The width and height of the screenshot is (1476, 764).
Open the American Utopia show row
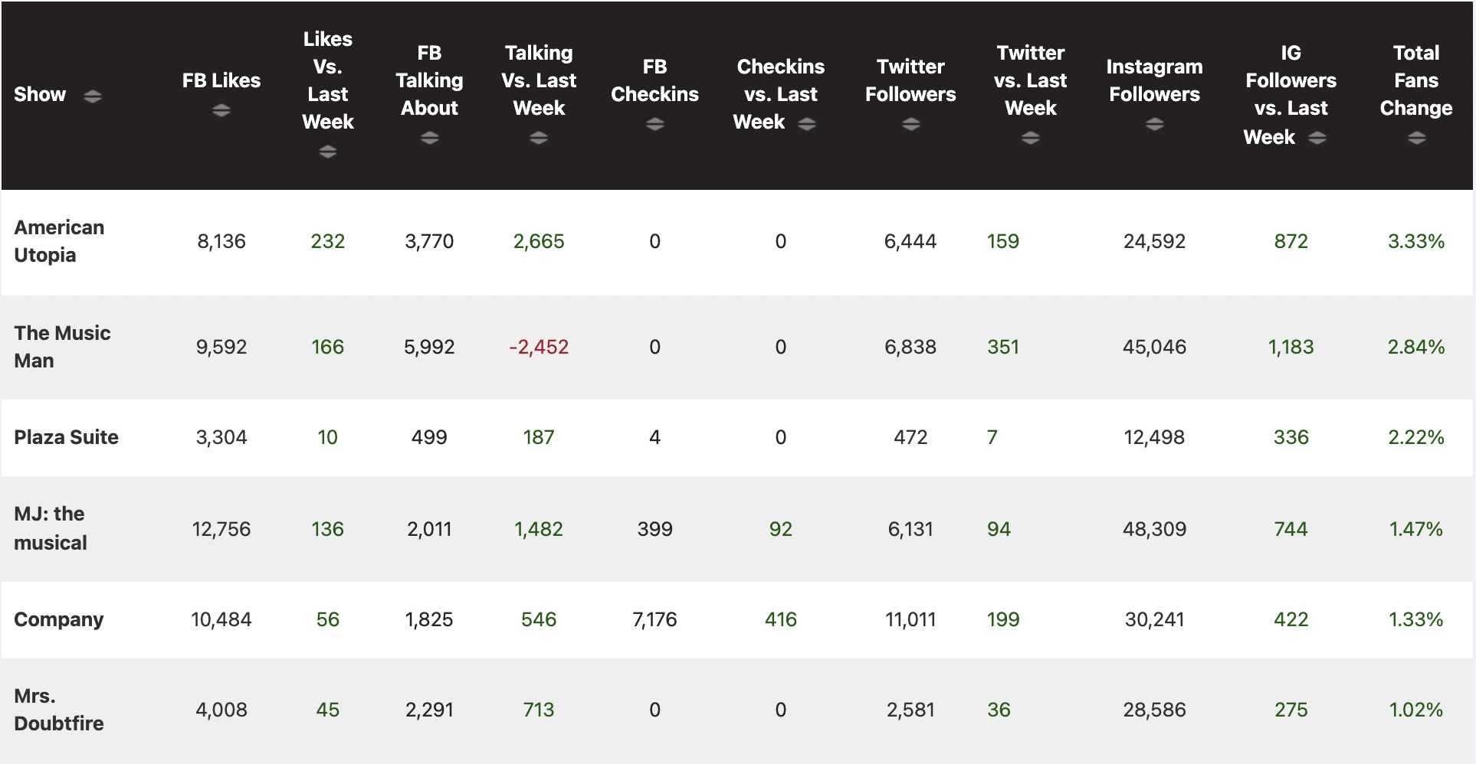(x=59, y=241)
